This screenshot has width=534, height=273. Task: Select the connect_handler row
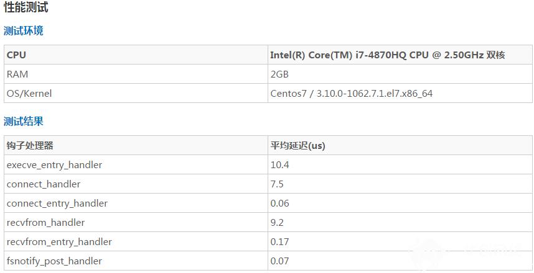[x=268, y=184]
